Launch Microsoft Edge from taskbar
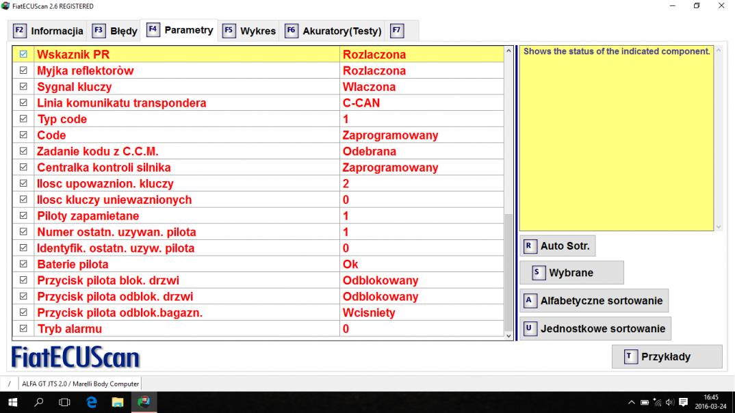 (x=92, y=402)
